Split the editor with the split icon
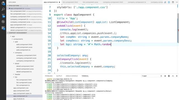 pos(173,2)
